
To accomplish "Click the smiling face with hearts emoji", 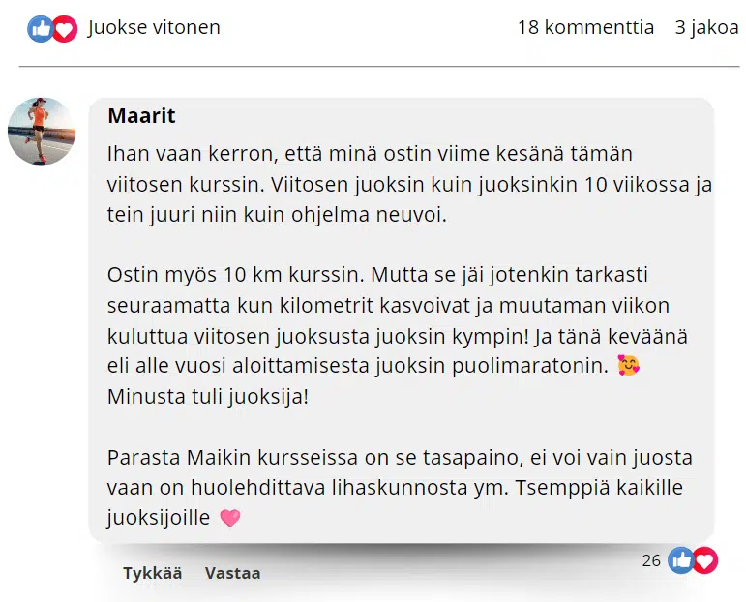I will tap(629, 367).
